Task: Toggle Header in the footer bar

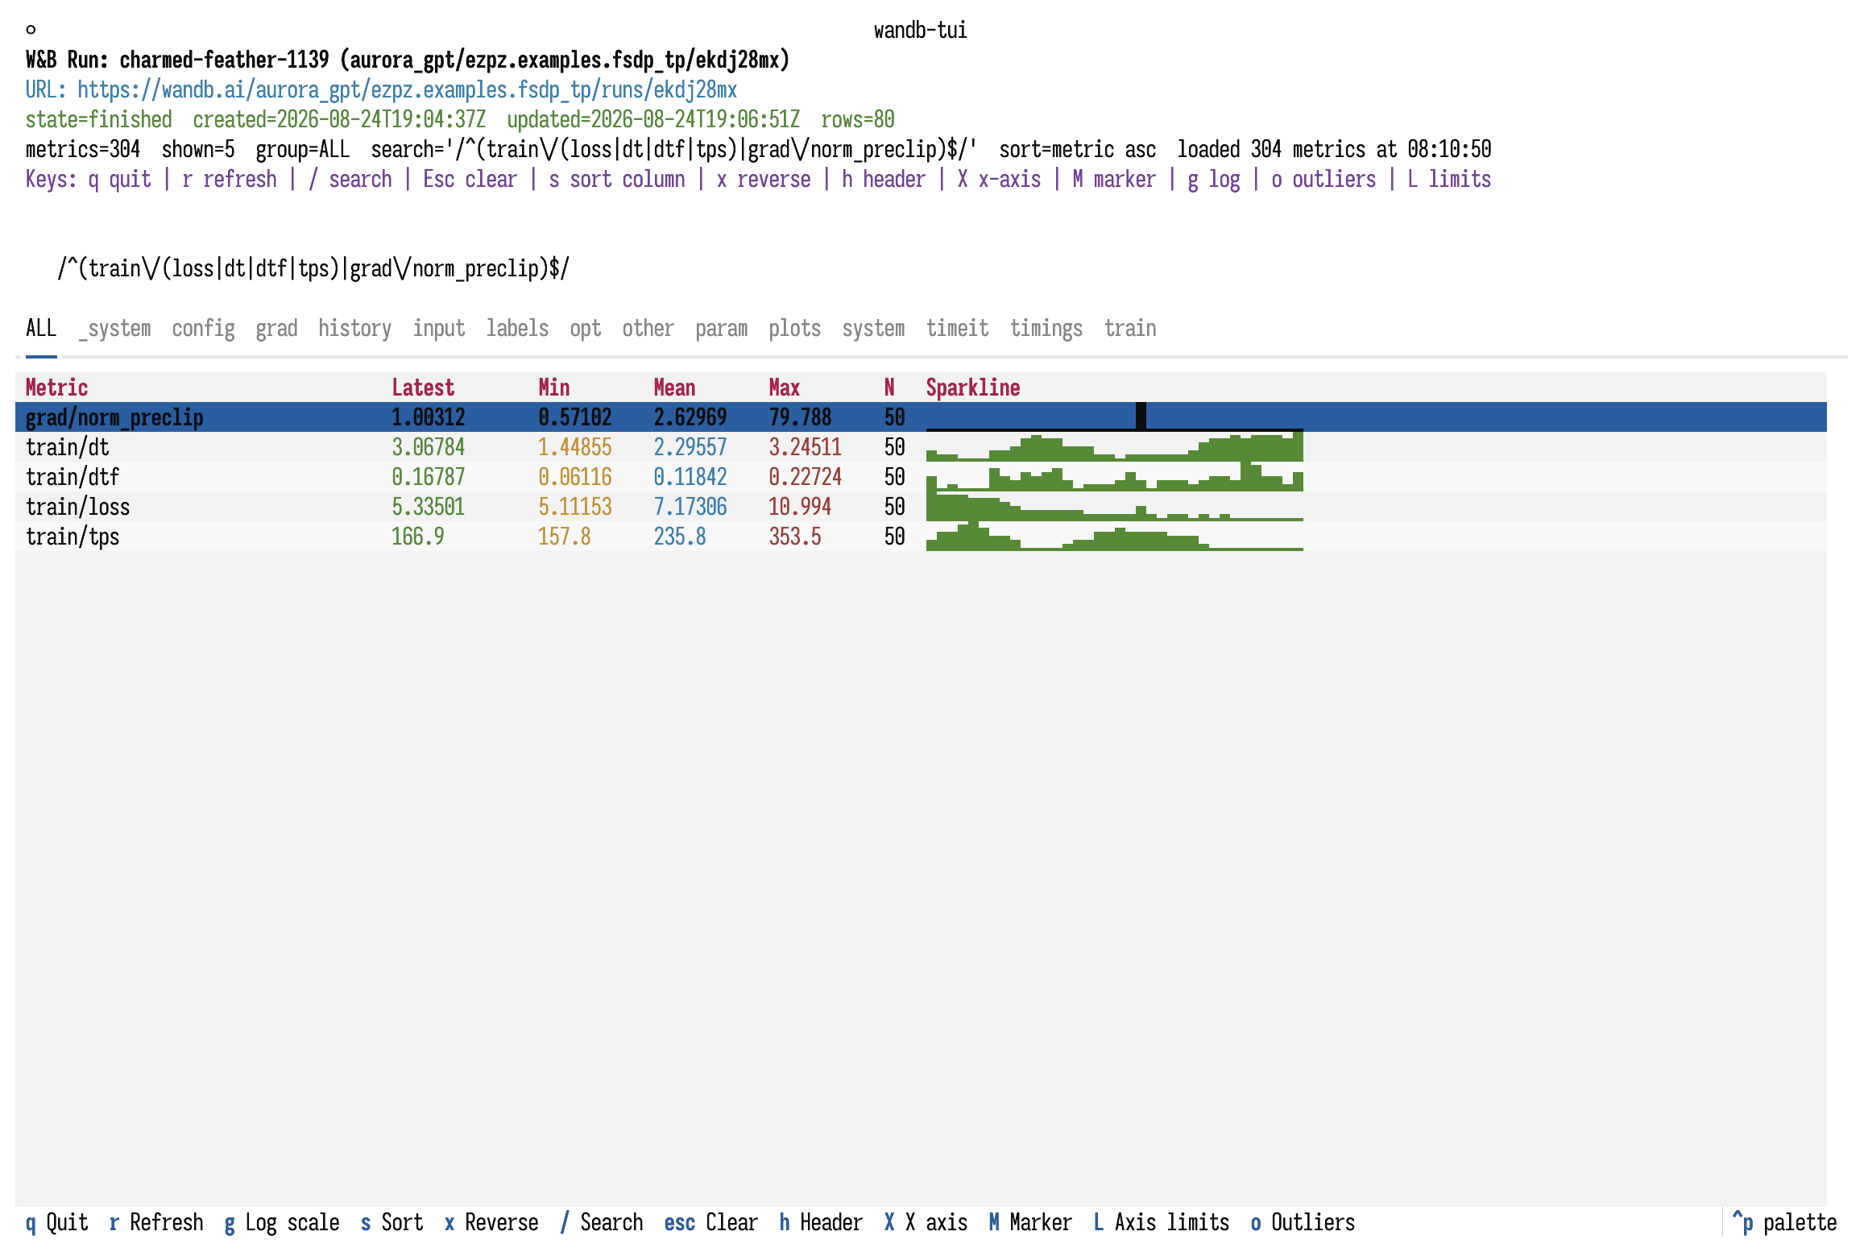Action: [x=821, y=1222]
